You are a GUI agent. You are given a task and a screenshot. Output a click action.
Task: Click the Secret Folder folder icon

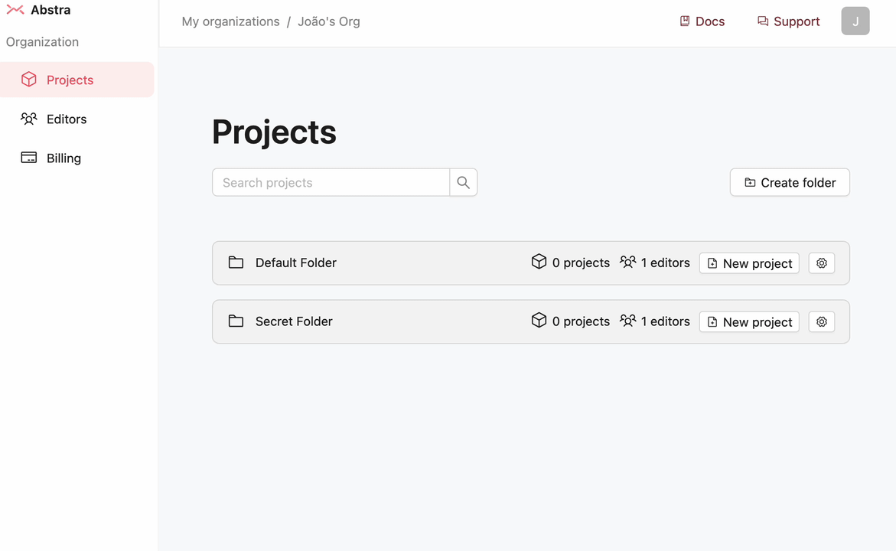tap(236, 321)
